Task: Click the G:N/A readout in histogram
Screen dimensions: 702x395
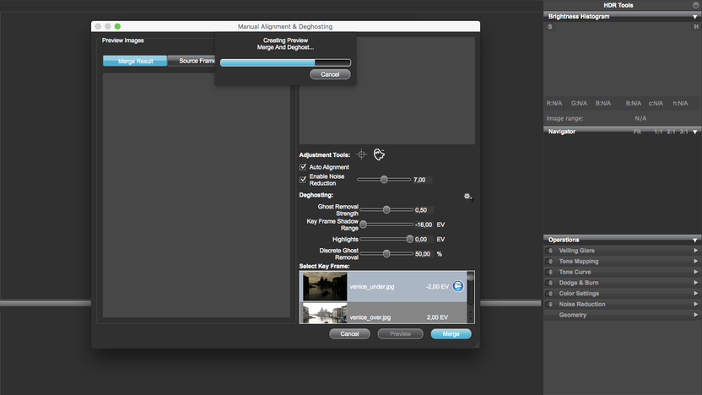Action: point(579,104)
